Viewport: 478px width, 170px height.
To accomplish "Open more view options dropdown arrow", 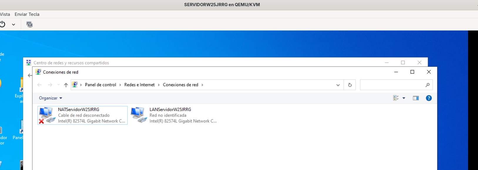I will [404, 98].
